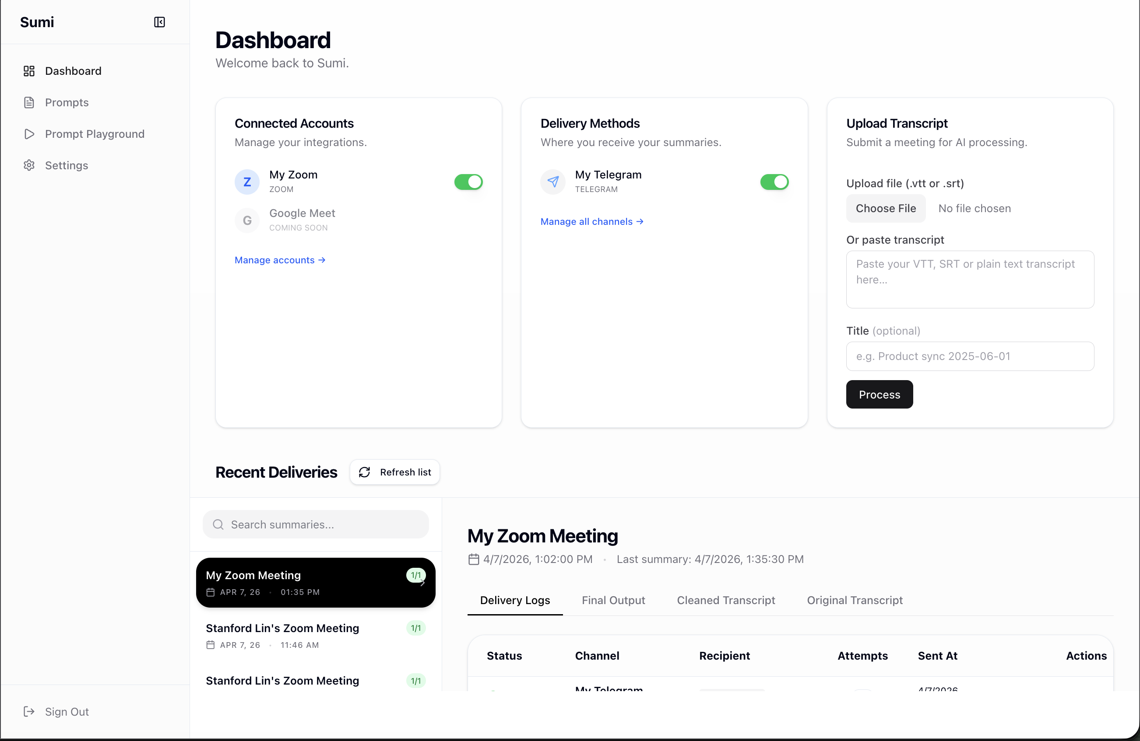The width and height of the screenshot is (1140, 741).
Task: Click the Sign Out icon
Action: [x=29, y=711]
